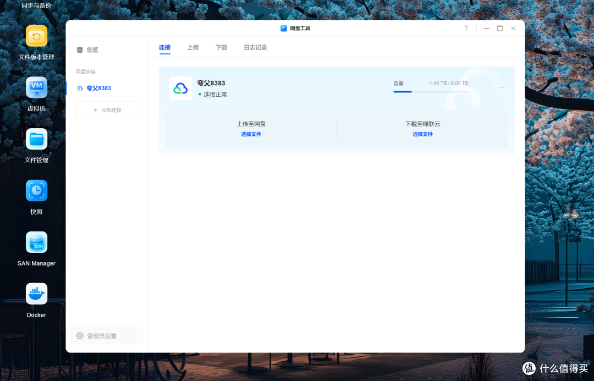This screenshot has height=381, width=594.
Task: Switch to the 连接 tab
Action: coord(165,47)
